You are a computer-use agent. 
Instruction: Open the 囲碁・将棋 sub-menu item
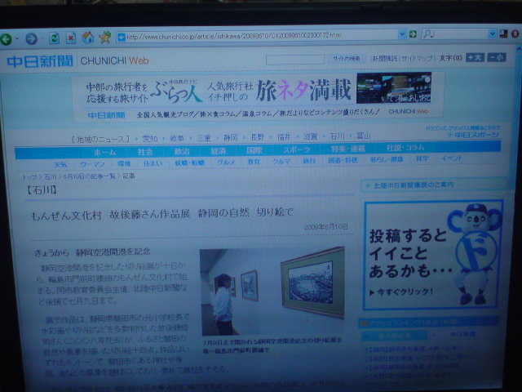pyautogui.click(x=343, y=160)
